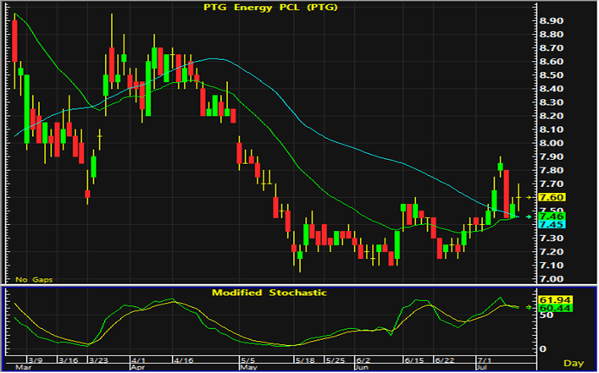Viewport: 599px width, 373px height.
Task: Click the Jun month label
Action: (362, 367)
